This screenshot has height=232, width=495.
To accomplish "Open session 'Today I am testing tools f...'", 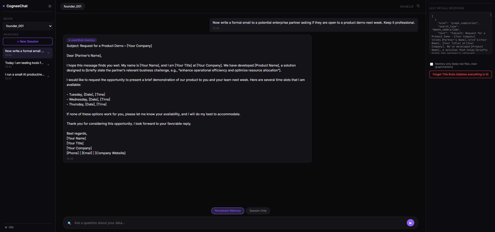I will tap(25, 64).
